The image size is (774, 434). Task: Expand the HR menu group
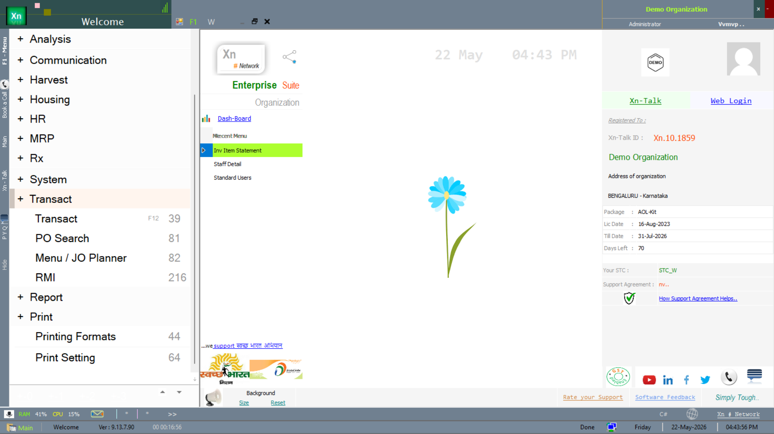(x=21, y=119)
